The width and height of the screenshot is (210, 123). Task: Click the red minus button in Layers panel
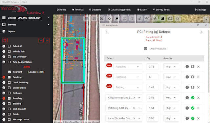tap(47, 40)
